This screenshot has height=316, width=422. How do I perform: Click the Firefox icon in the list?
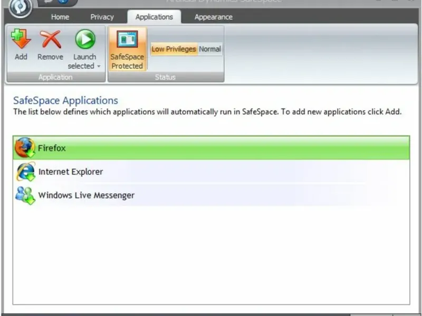[x=25, y=147]
